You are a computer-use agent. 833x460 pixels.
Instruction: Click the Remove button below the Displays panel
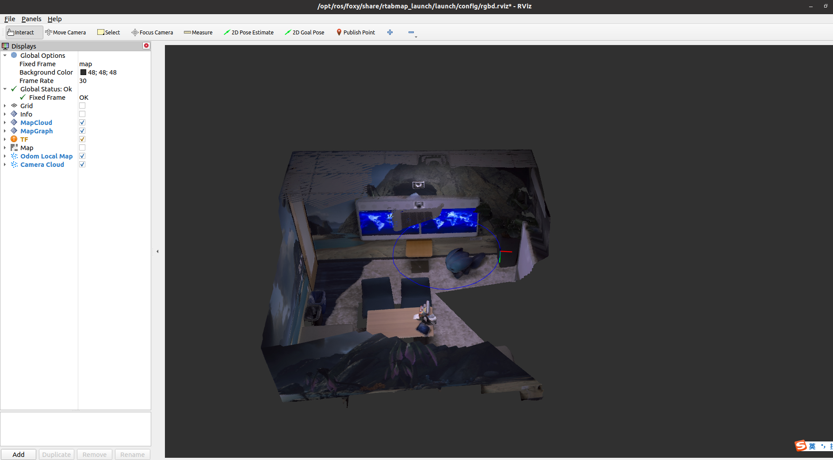[94, 454]
